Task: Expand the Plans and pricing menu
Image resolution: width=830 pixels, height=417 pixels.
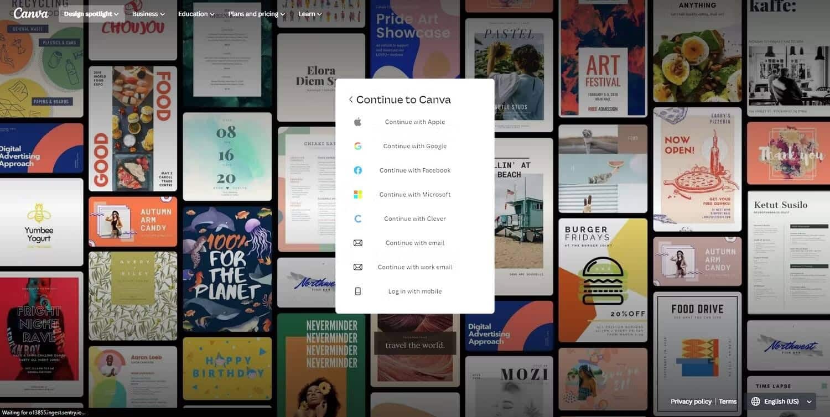Action: pos(257,14)
